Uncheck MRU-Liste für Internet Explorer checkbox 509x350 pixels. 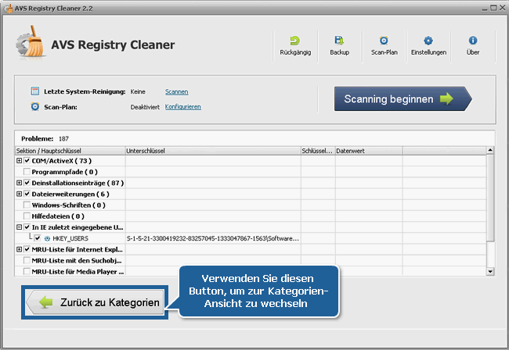click(x=27, y=249)
